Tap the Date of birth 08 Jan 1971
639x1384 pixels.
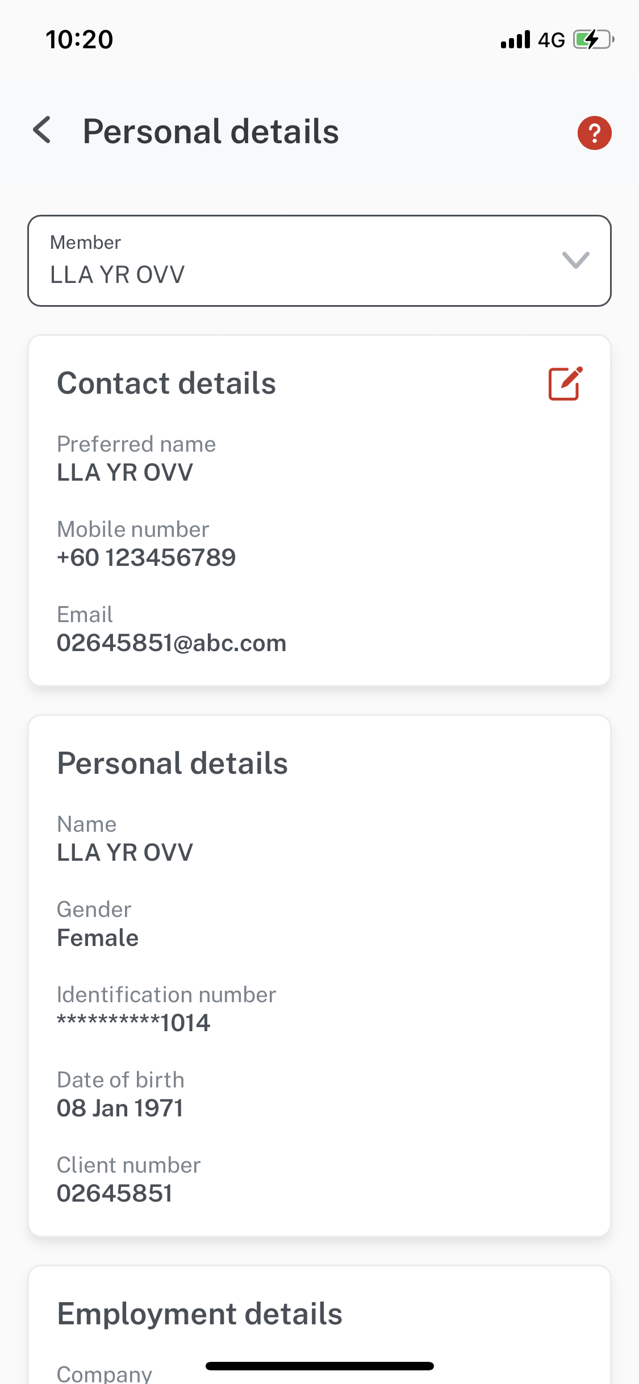pos(120,1108)
